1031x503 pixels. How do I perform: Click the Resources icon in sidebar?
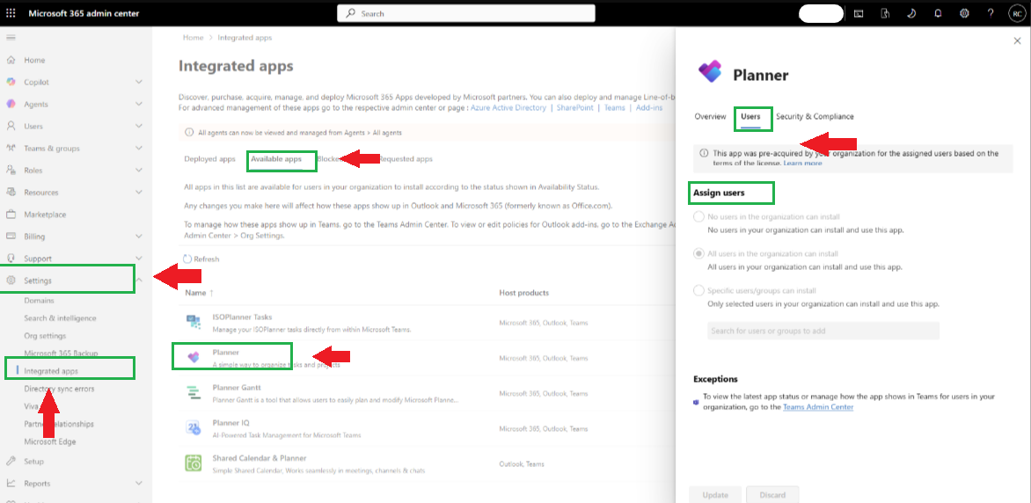[x=11, y=192]
